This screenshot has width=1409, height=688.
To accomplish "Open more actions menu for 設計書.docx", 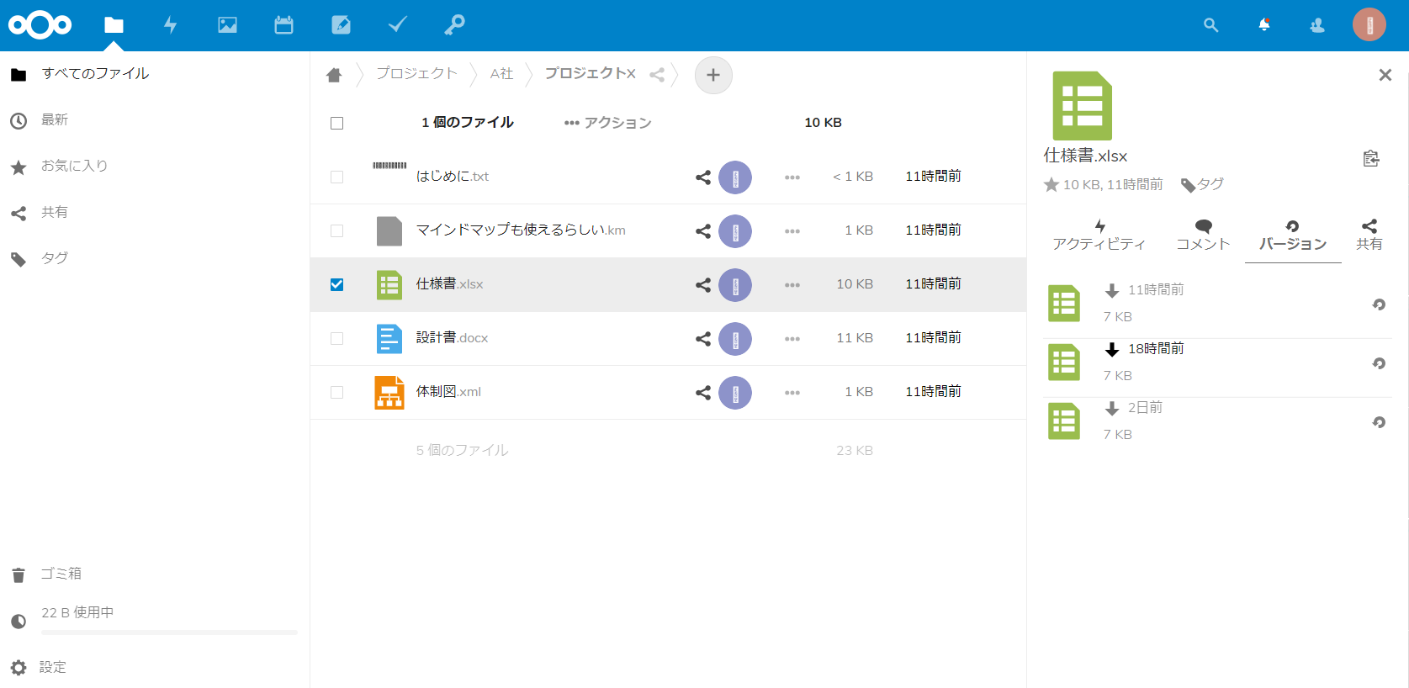I will [x=792, y=339].
